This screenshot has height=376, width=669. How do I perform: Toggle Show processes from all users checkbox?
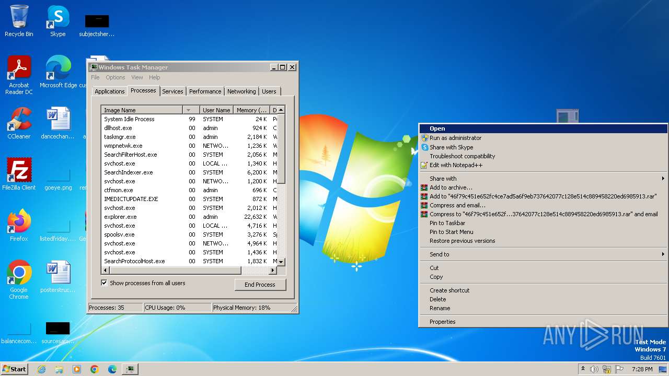pyautogui.click(x=105, y=283)
